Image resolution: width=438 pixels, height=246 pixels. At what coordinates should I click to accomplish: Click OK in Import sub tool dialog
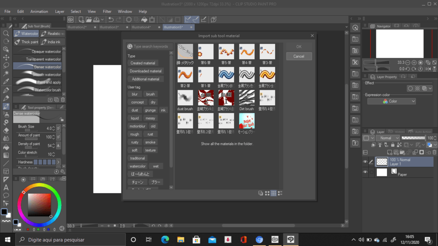coord(299,46)
